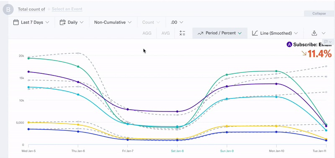Open the flag annotation dropdown at chart corner

coord(328,41)
